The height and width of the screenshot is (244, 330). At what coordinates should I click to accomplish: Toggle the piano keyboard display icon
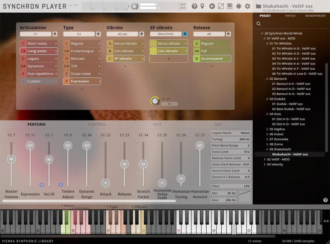tap(230, 6)
